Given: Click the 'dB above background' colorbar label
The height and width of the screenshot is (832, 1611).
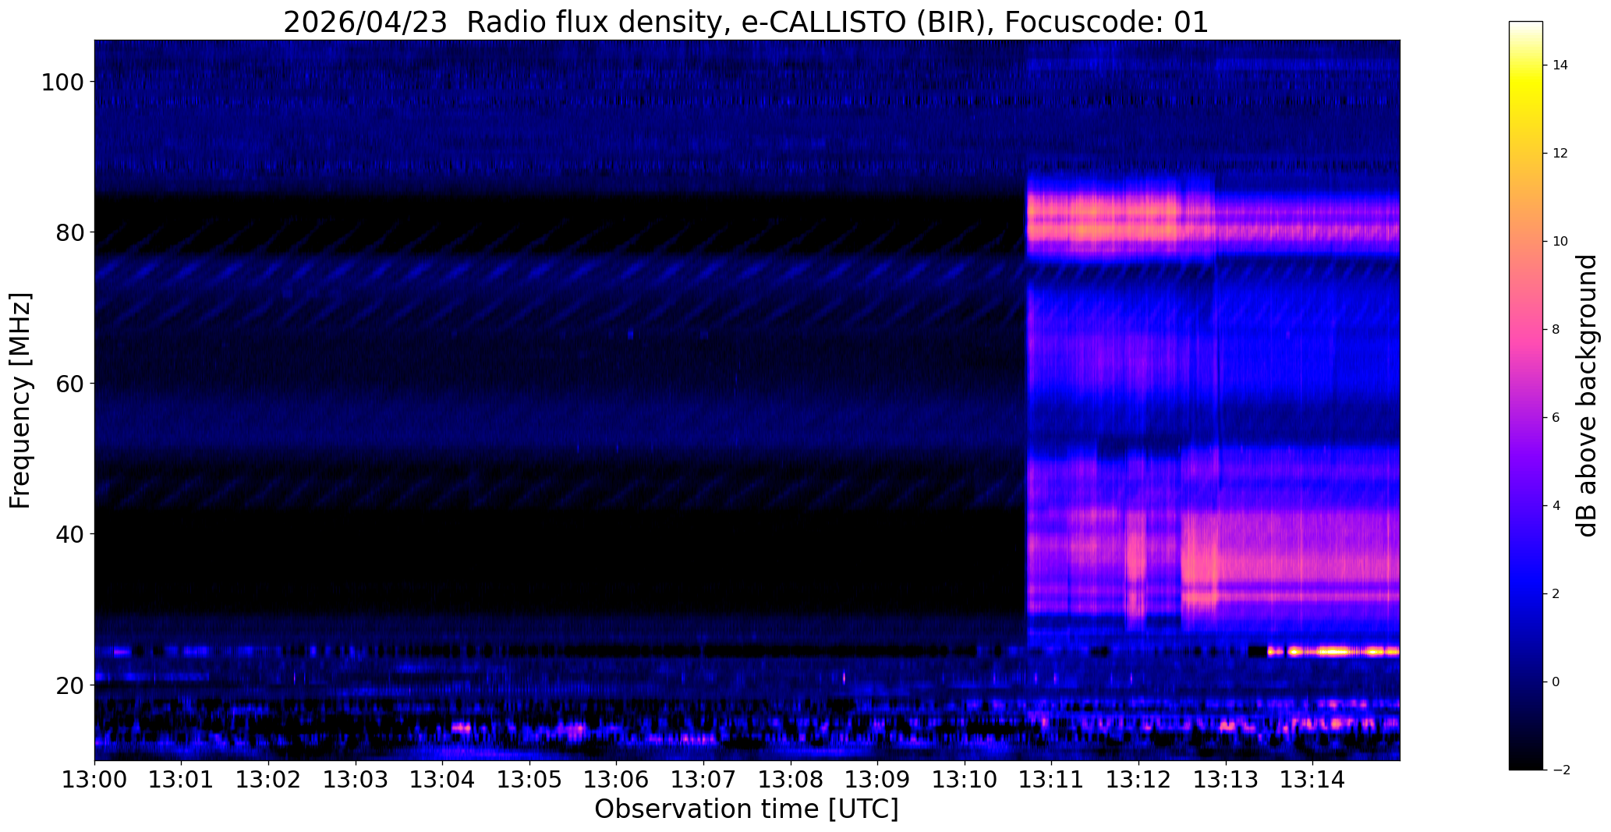Looking at the screenshot, I should tap(1586, 395).
